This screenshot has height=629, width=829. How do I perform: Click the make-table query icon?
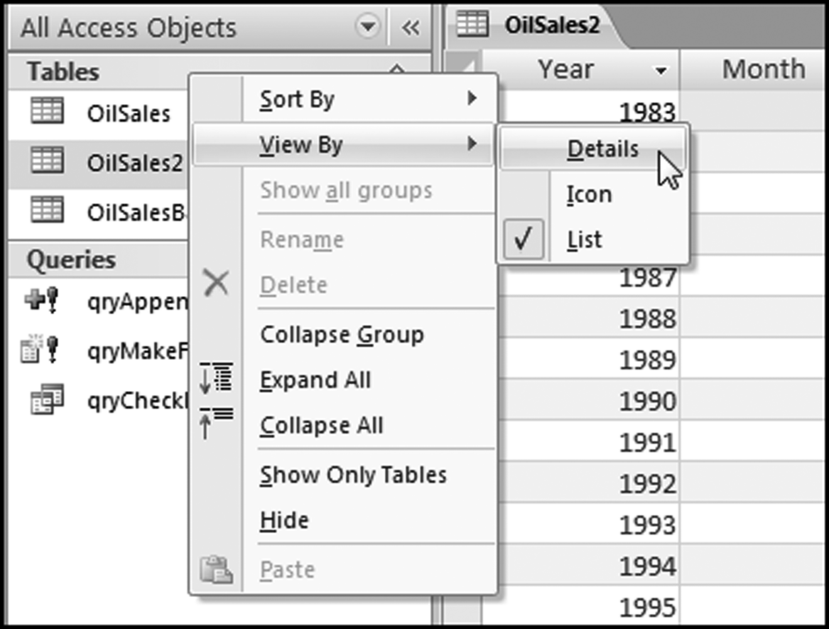(40, 349)
